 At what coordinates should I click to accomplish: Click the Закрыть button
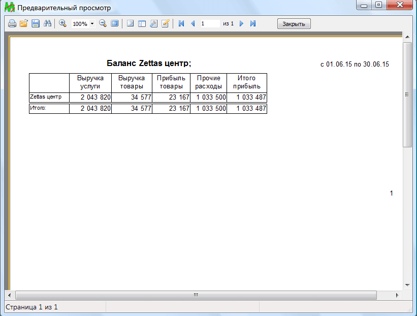click(294, 24)
